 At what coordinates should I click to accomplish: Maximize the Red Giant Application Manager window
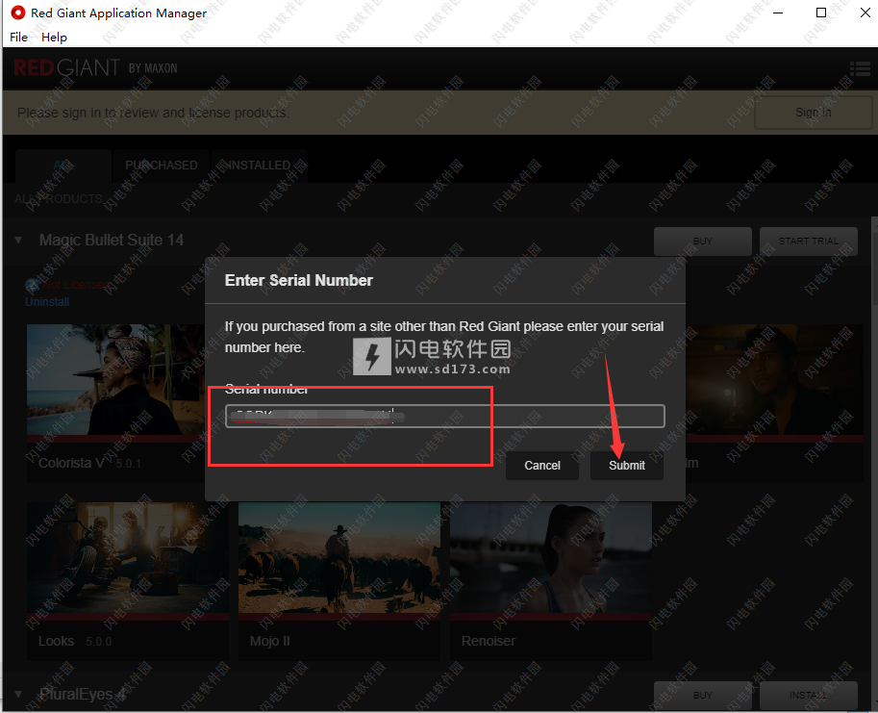coord(821,13)
